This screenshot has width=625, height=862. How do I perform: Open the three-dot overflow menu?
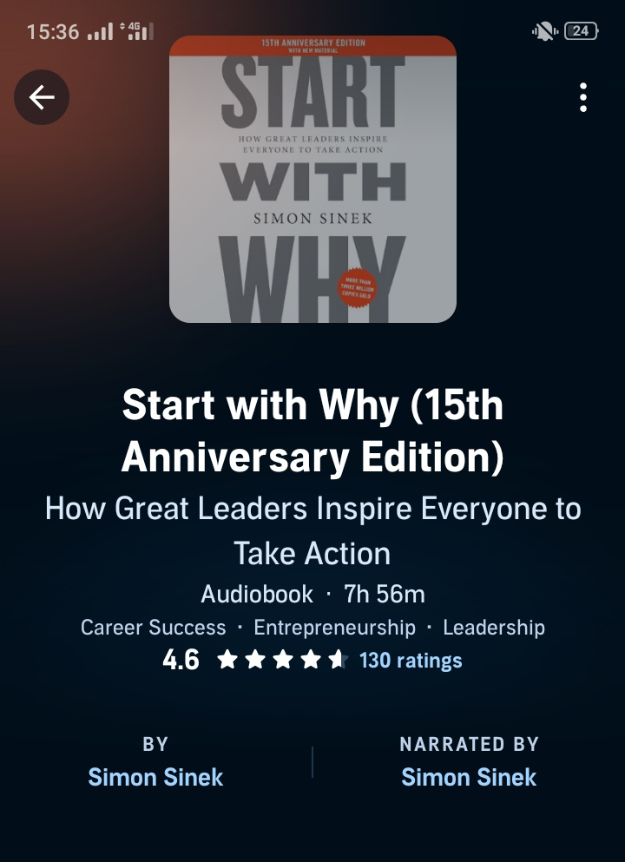click(582, 97)
